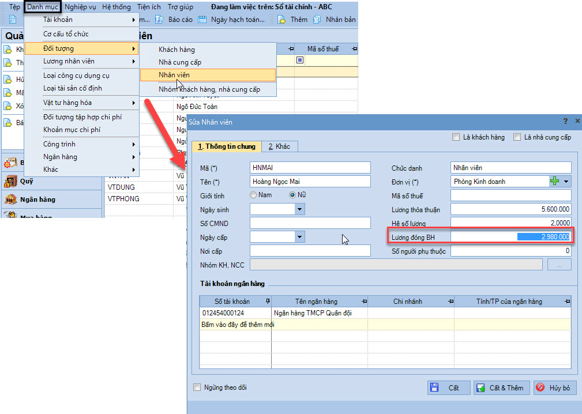Screen dimensions: 582x414
Task: Click 'Ngân hàng TMCP Quân đội' cell
Action: pos(319,313)
